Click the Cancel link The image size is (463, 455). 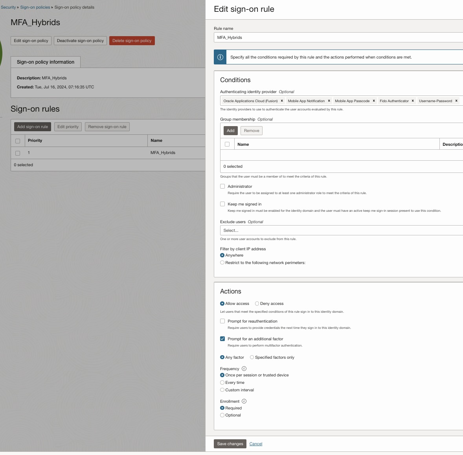[x=256, y=444]
